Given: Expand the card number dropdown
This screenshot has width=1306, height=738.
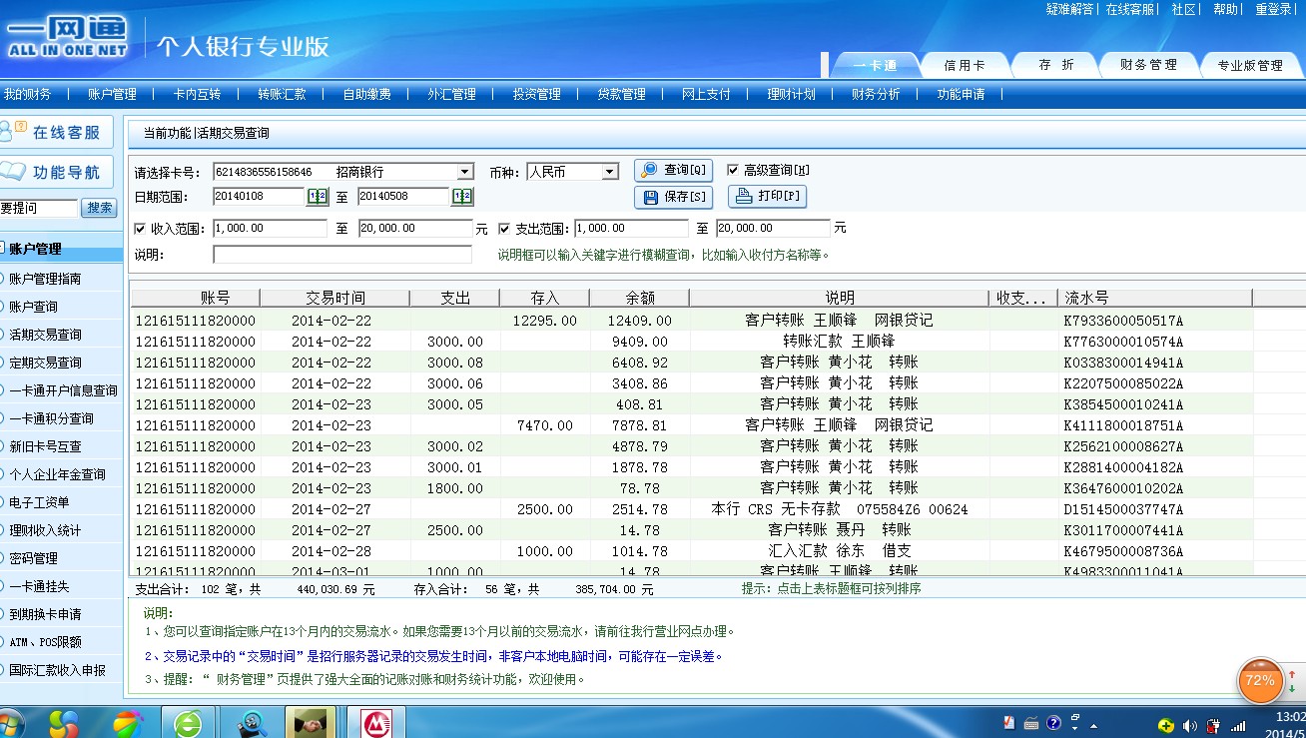Looking at the screenshot, I should [x=464, y=172].
